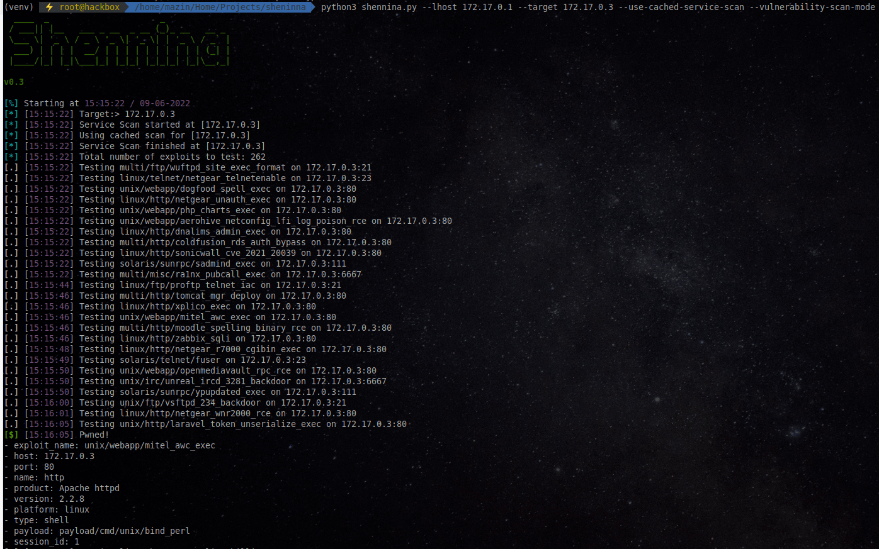Click the linux/http/sonicwall_cve_2021_20039 test line
This screenshot has height=549, width=879.
193,253
